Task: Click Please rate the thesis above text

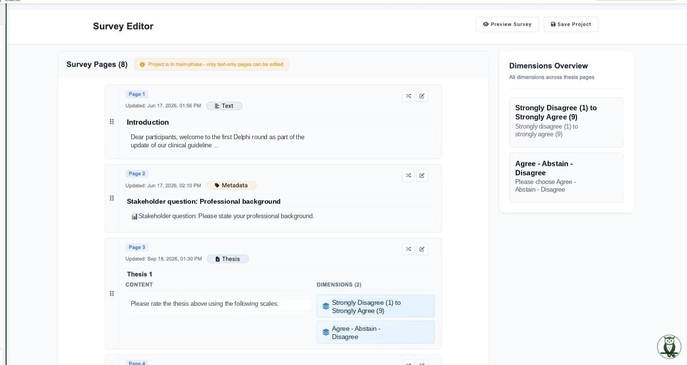Action: [205, 304]
